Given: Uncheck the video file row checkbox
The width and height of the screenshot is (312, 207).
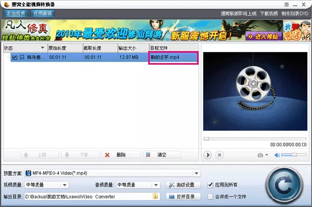Looking at the screenshot, I should (x=15, y=57).
